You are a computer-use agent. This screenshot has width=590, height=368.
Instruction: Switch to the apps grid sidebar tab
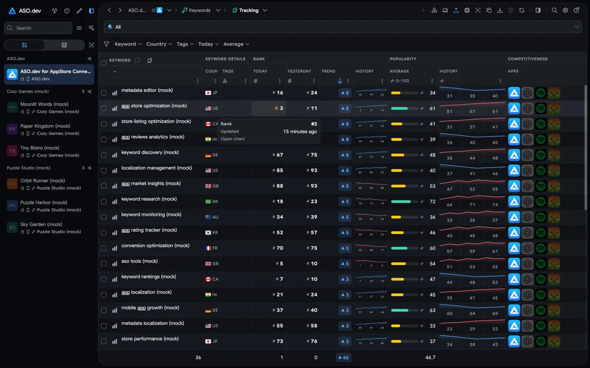pyautogui.click(x=25, y=45)
